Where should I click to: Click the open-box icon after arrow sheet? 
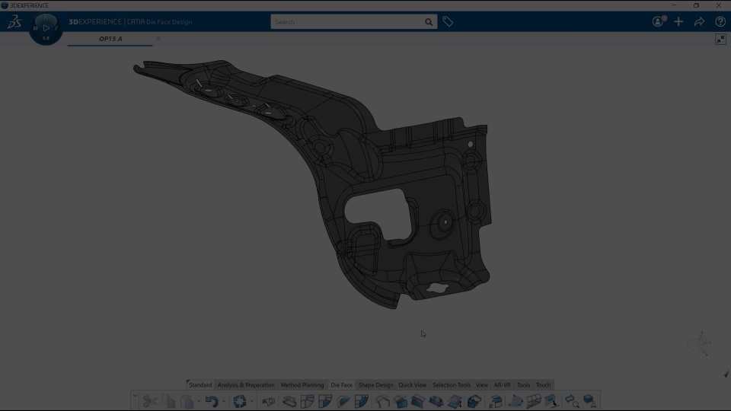[x=474, y=401]
